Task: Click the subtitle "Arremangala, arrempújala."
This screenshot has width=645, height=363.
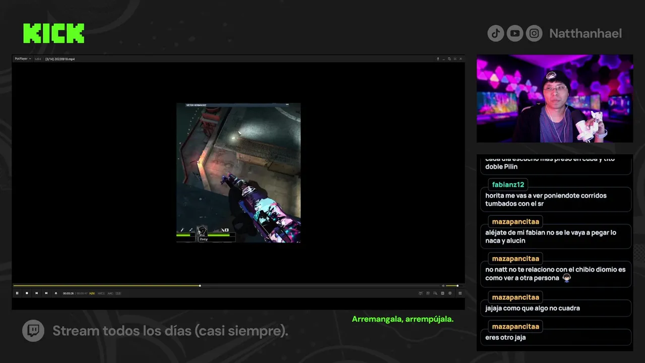Action: point(403,319)
